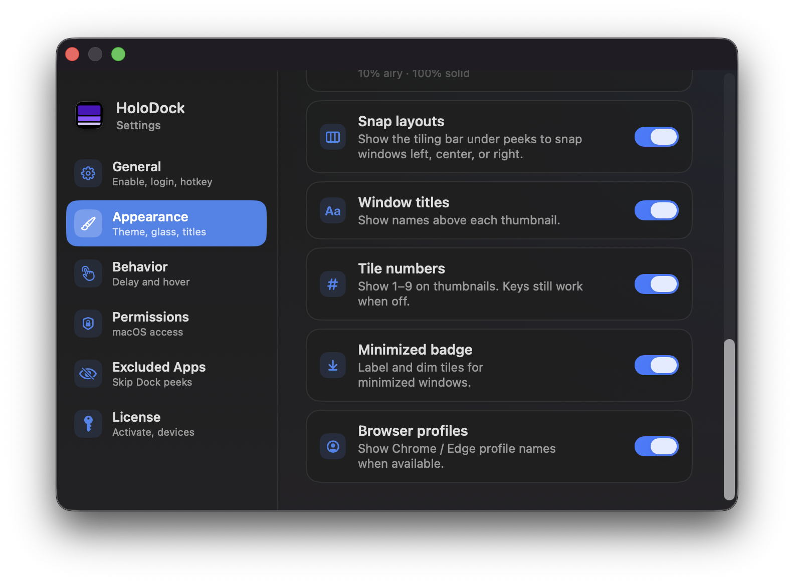Click the Minimized badge download-arrow icon
Image resolution: width=794 pixels, height=585 pixels.
(x=333, y=365)
